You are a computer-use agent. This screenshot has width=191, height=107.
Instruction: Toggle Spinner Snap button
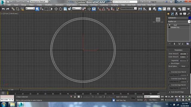coord(113,9)
